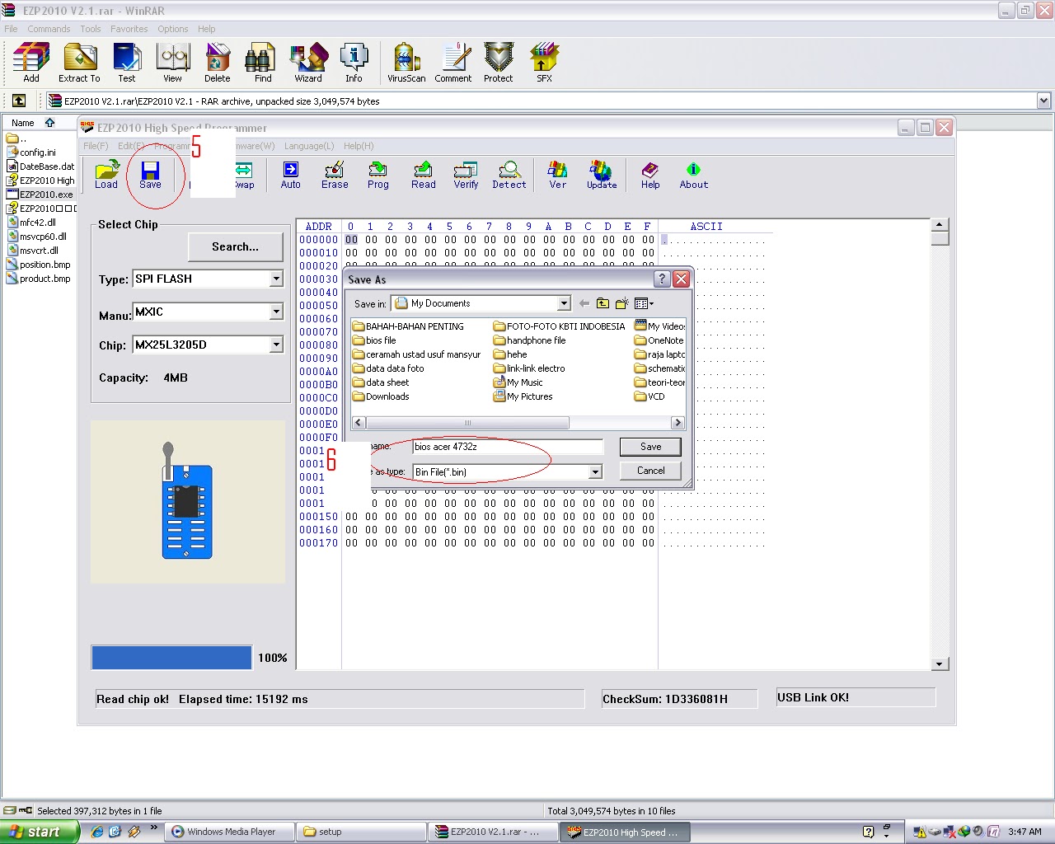Click WinRAR View icon
The width and height of the screenshot is (1055, 844).
pyautogui.click(x=172, y=63)
